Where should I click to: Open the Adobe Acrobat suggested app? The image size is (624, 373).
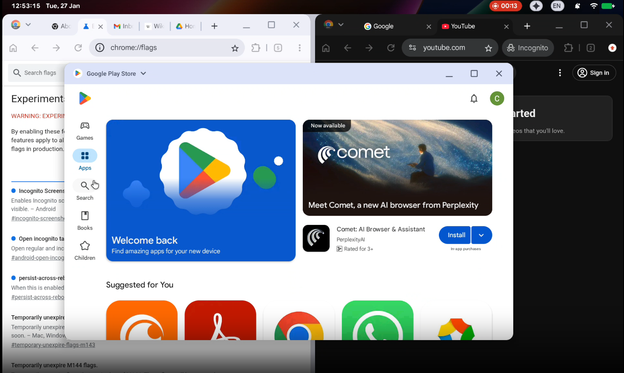point(220,320)
